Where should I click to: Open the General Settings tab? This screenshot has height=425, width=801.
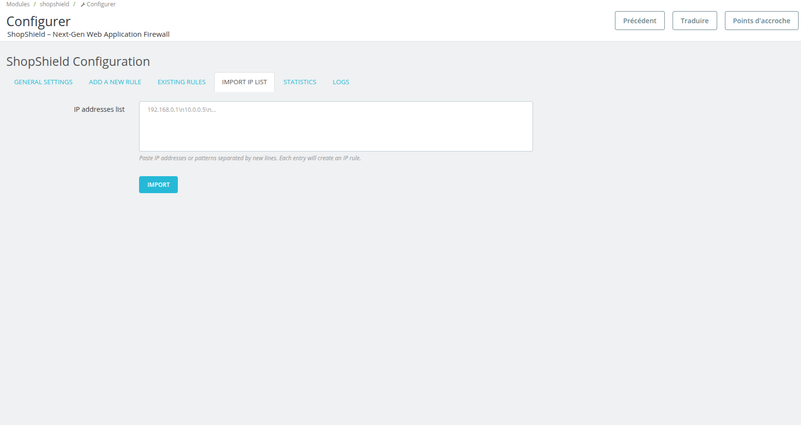(43, 82)
